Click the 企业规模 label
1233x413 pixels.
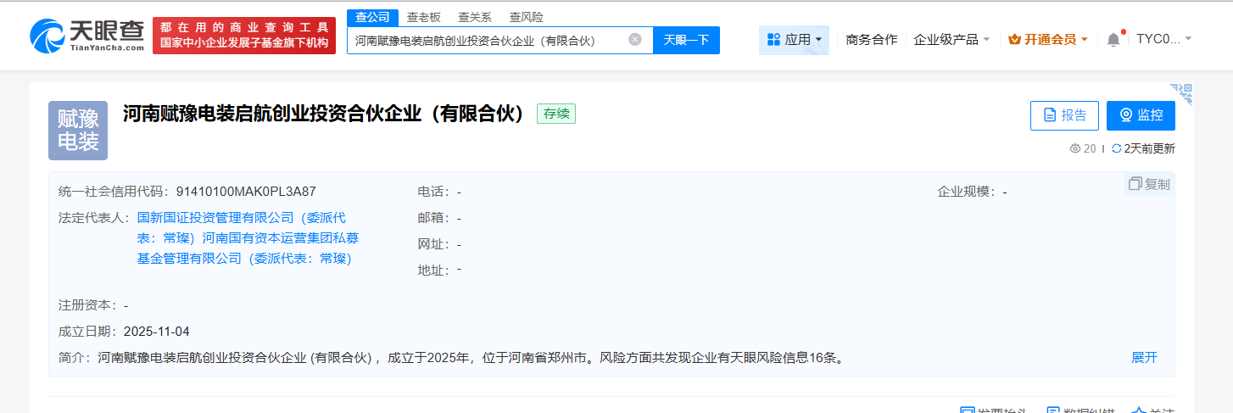pos(967,192)
